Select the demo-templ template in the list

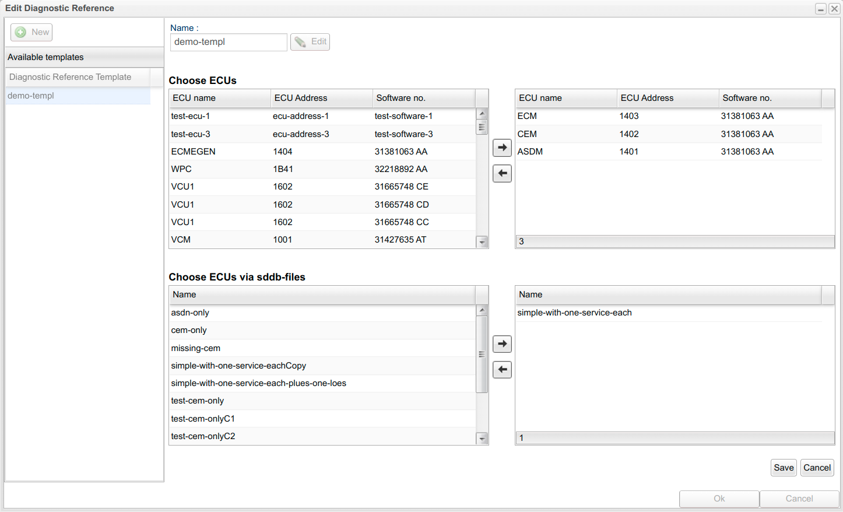coord(78,96)
